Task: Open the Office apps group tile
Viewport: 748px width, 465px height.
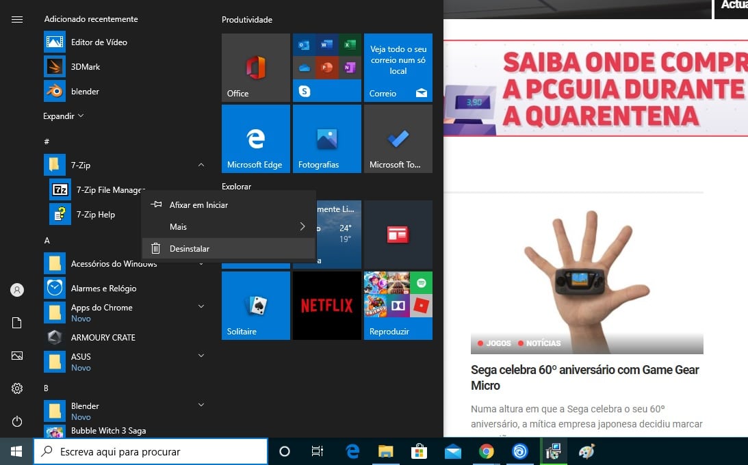Action: (x=326, y=68)
